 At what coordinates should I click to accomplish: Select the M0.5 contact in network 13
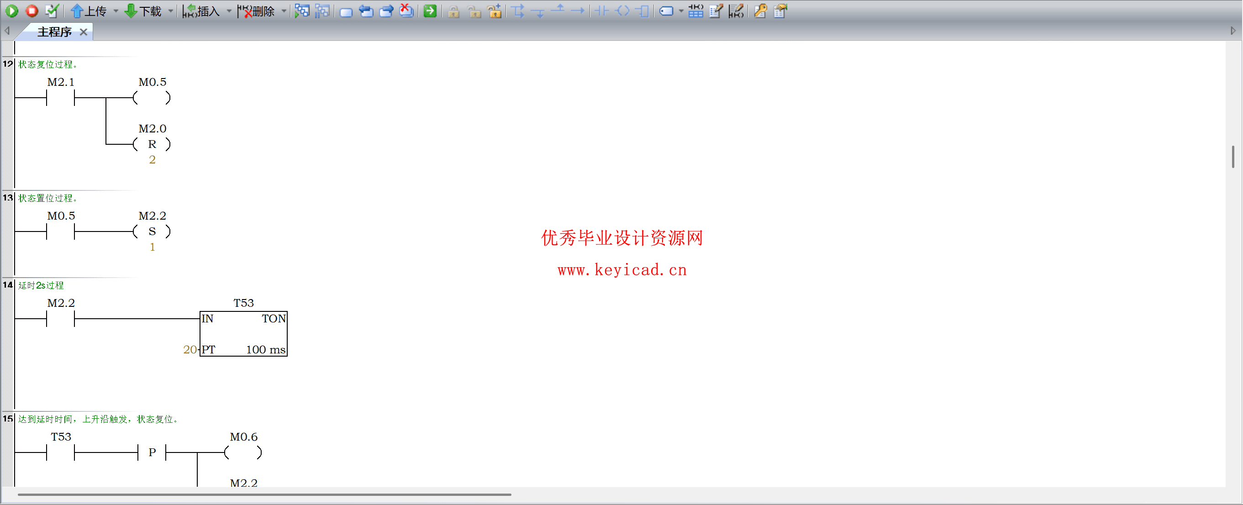pyautogui.click(x=61, y=231)
